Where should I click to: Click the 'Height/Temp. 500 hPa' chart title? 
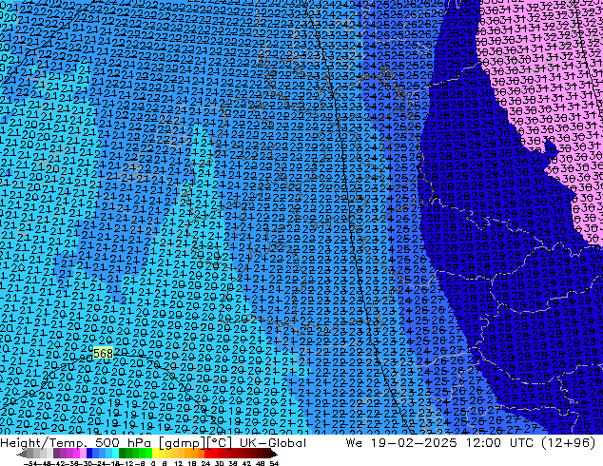click(78, 443)
